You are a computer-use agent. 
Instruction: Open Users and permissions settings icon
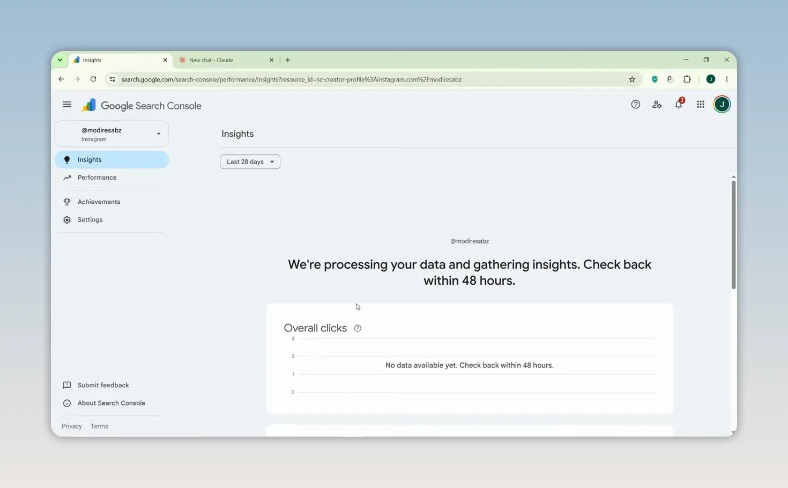[x=657, y=105]
